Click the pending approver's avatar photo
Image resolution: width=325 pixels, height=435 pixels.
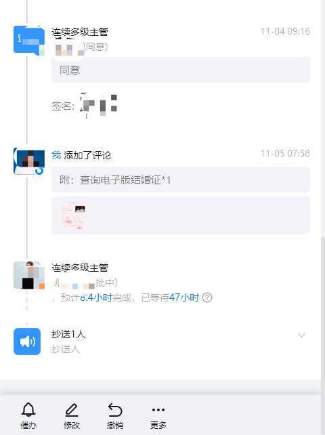29,275
